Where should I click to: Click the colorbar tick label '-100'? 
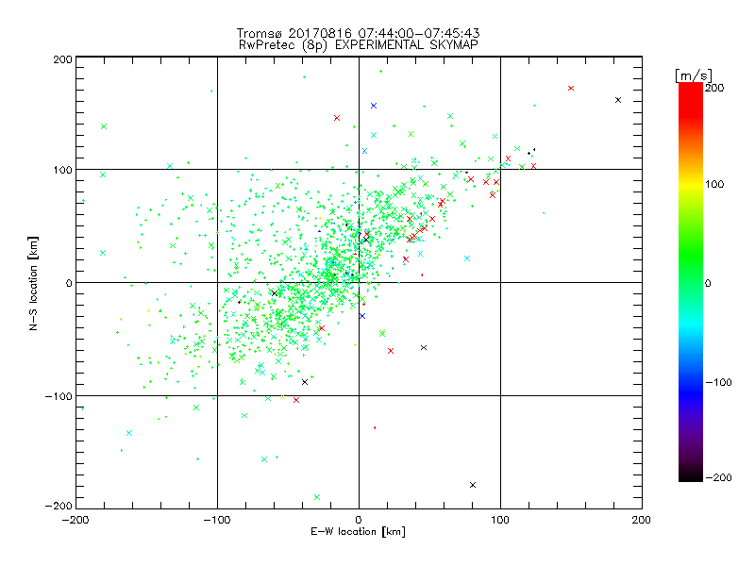(718, 383)
